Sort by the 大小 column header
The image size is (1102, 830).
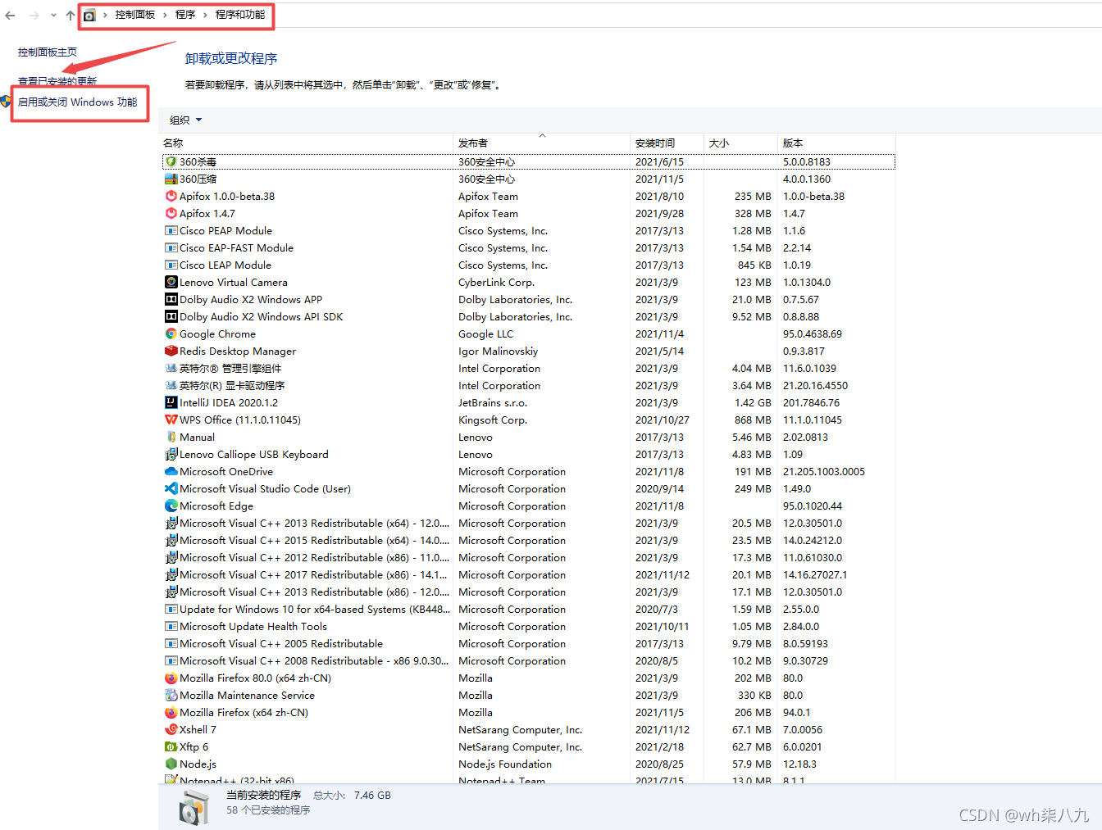(740, 143)
